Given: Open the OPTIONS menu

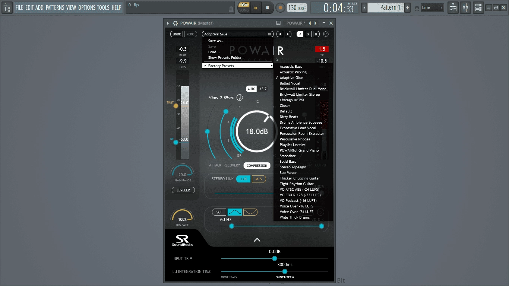Looking at the screenshot, I should click(x=87, y=7).
